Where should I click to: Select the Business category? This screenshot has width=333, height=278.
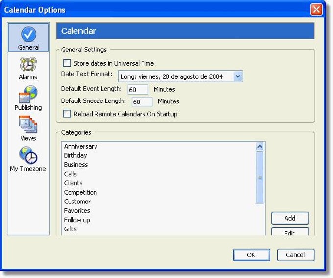76,165
